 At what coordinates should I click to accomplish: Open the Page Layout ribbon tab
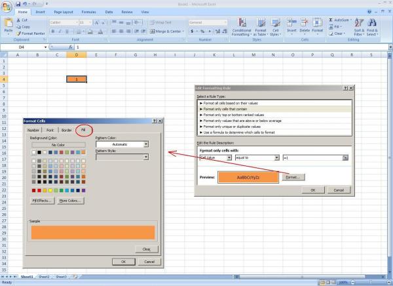click(x=64, y=12)
